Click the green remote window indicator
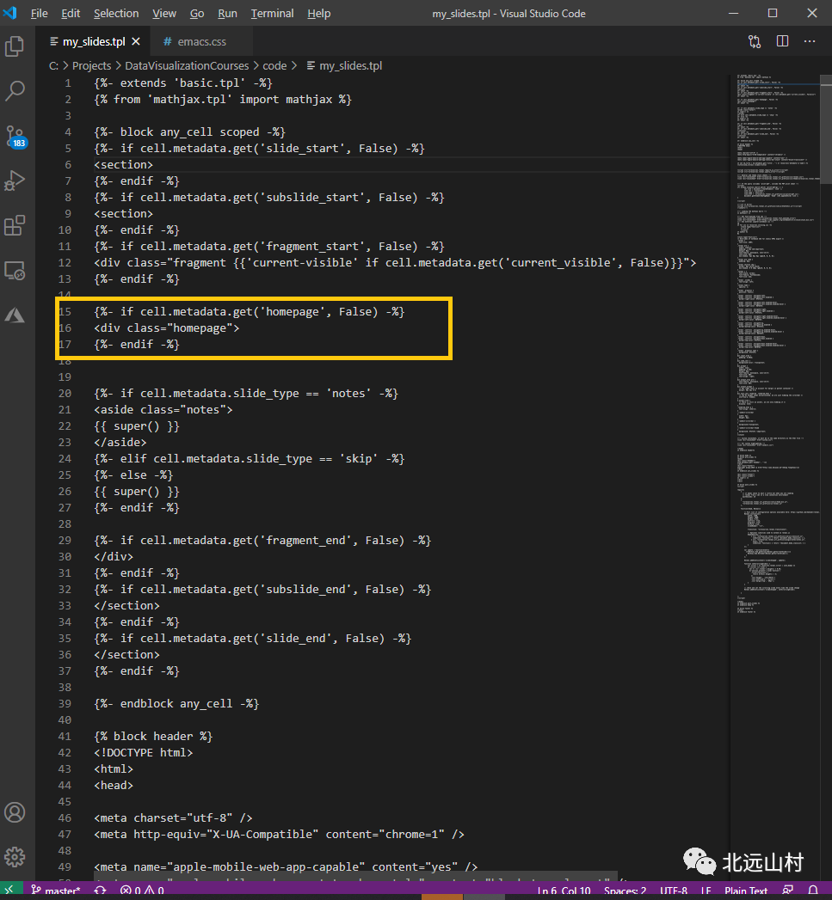The height and width of the screenshot is (900, 832). (11, 891)
